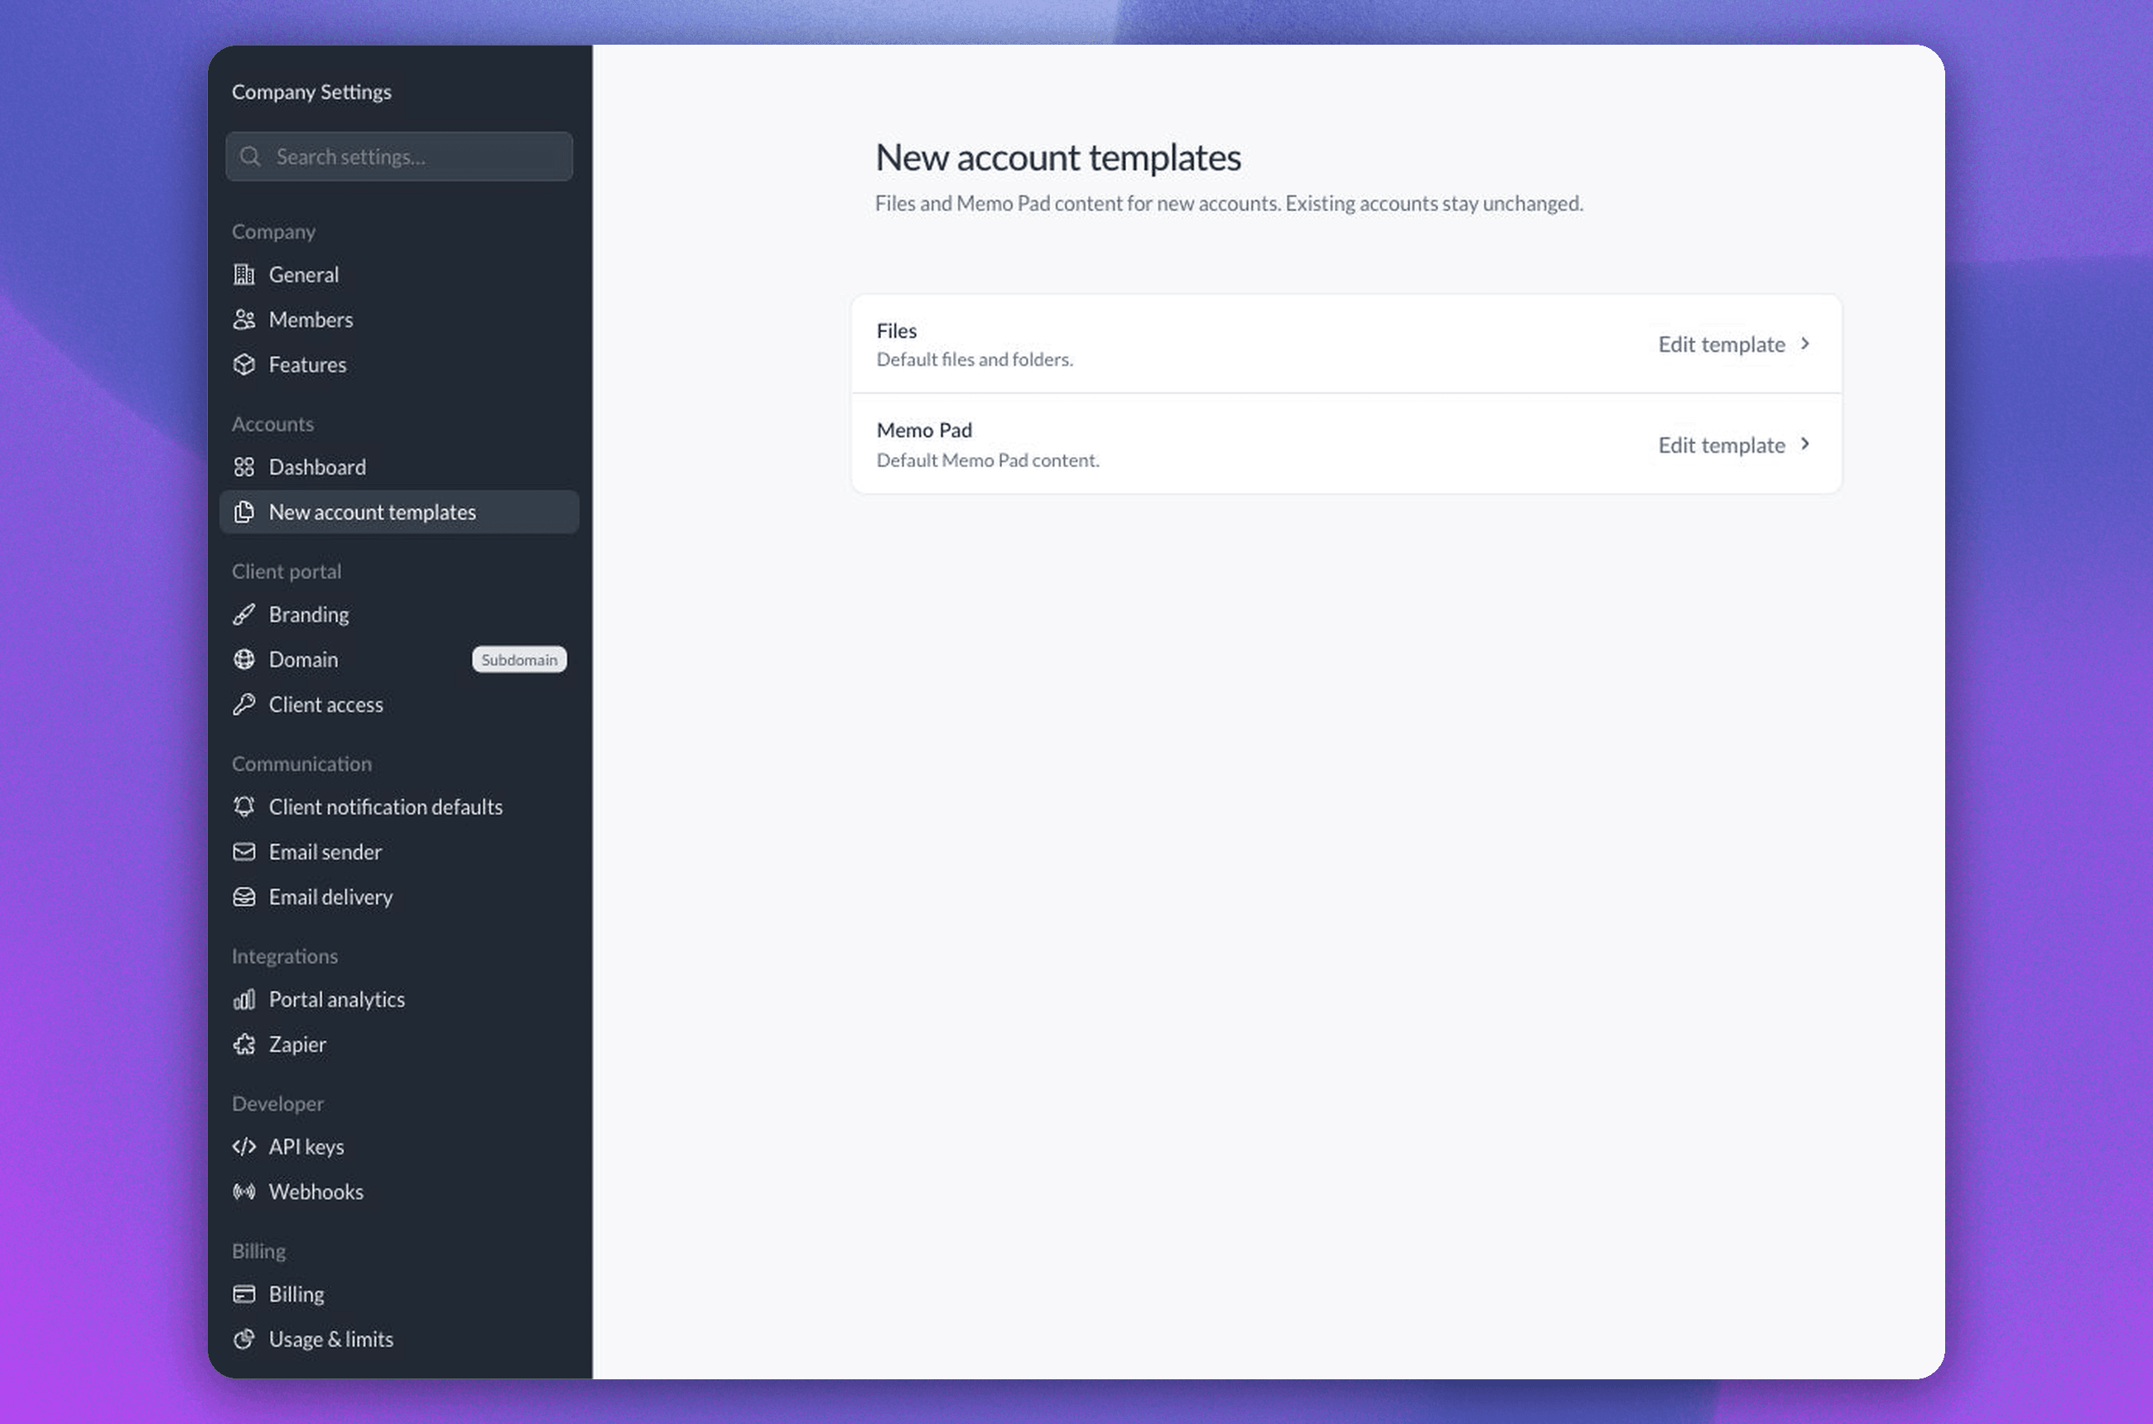
Task: Click the API keys code icon
Action: pos(243,1147)
